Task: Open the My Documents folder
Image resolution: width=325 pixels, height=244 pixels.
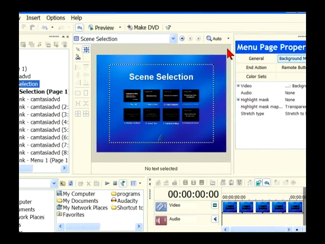Action: tap(80, 201)
